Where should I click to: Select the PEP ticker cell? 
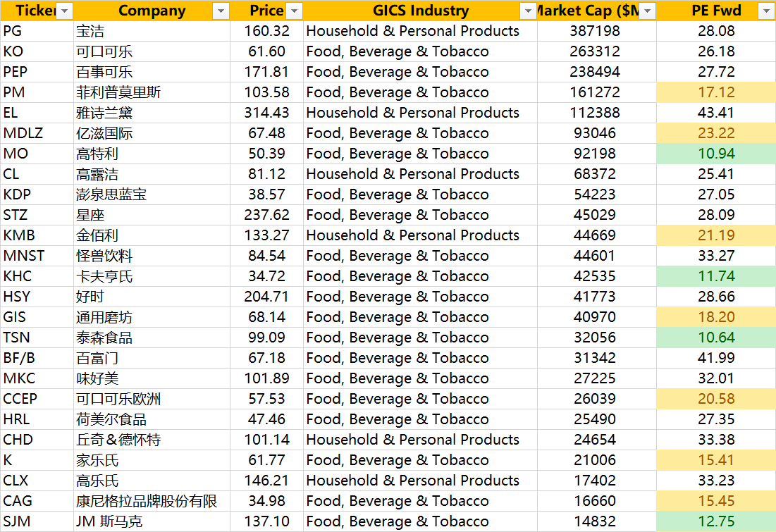pos(37,72)
